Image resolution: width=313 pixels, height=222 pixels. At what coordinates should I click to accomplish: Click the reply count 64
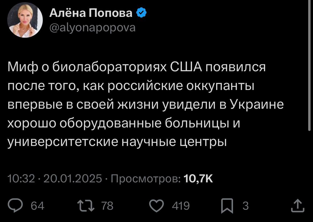click(38, 206)
